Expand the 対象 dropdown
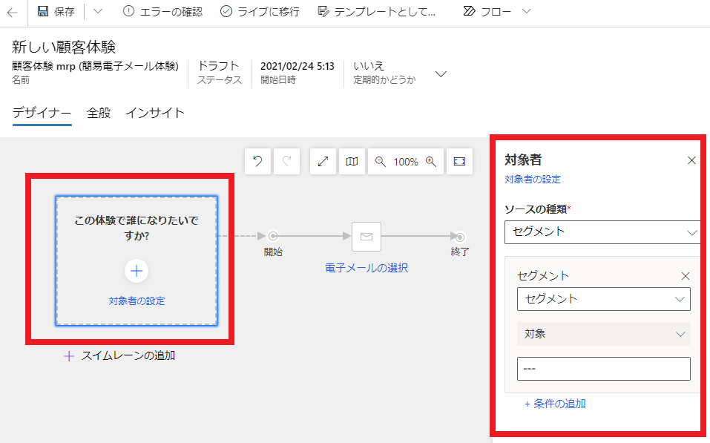The height and width of the screenshot is (443, 710). point(603,334)
